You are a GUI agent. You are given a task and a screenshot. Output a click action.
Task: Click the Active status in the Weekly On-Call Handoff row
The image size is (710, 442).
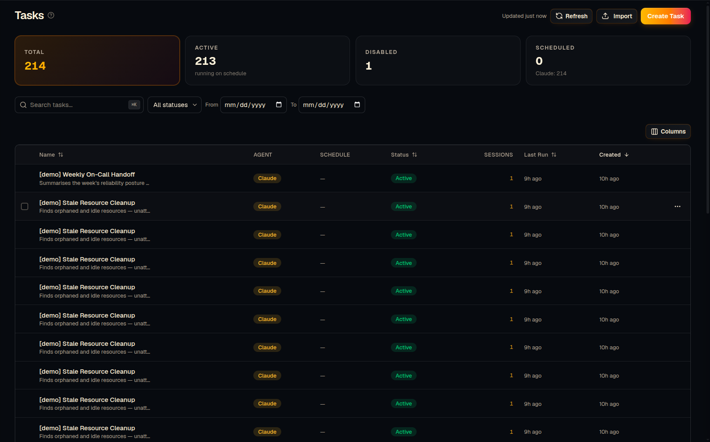404,178
